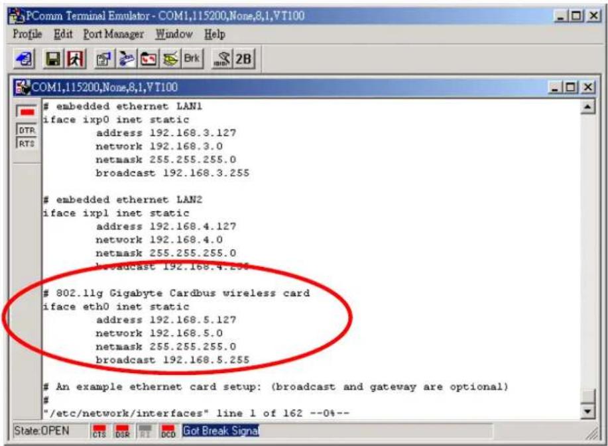The height and width of the screenshot is (446, 608).
Task: Click the terminal scrollbar up arrow
Action: 588,107
